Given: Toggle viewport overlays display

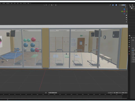Looking at the screenshot, I should [116, 5].
